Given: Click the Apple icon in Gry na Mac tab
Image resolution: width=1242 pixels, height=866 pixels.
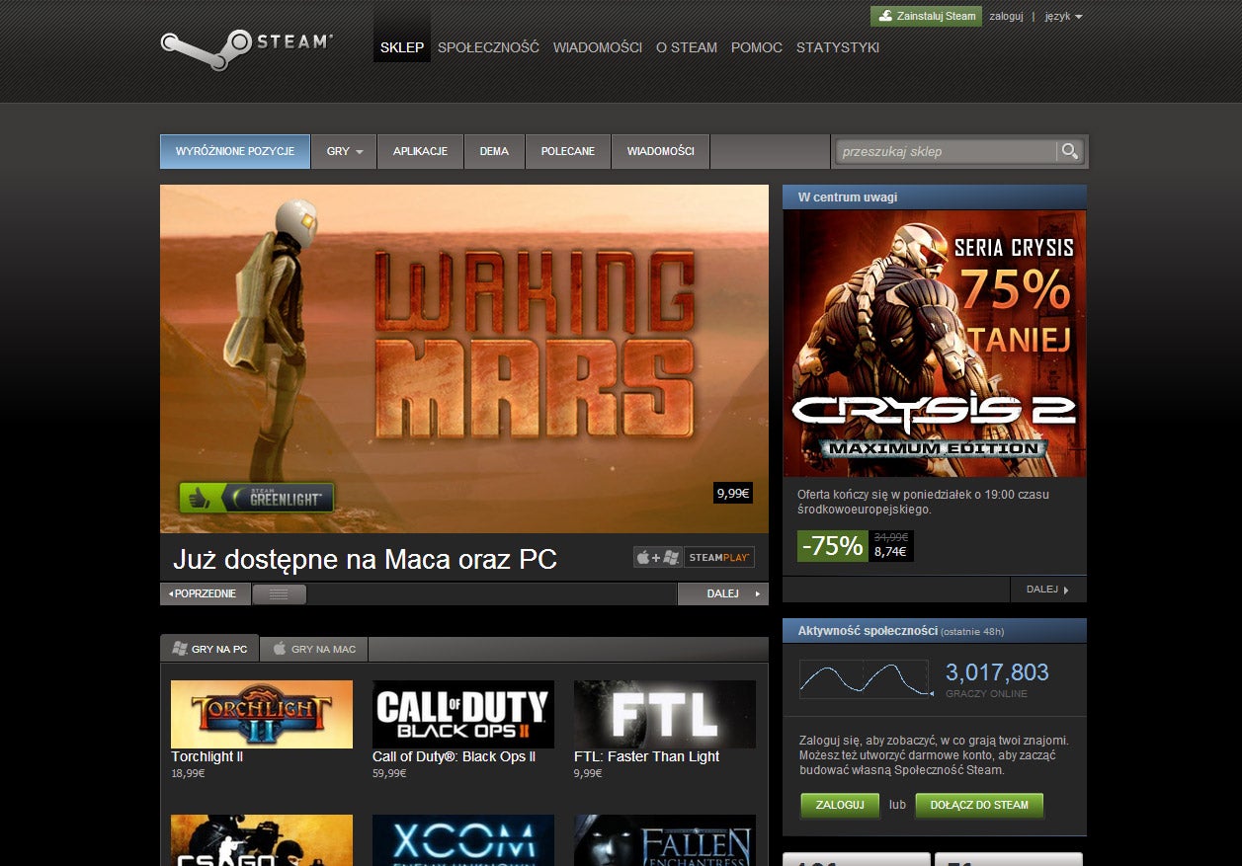Looking at the screenshot, I should click(280, 649).
